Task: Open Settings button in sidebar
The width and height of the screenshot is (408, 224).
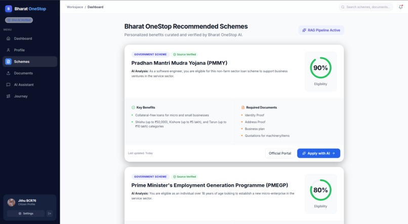Action: [26, 213]
